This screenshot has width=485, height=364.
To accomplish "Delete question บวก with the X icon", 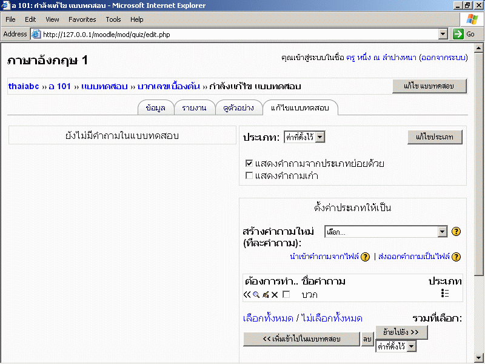I will 274,294.
